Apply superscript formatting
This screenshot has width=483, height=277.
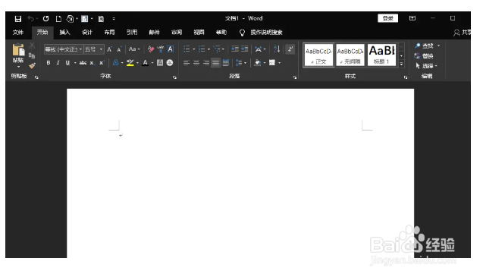tap(102, 63)
